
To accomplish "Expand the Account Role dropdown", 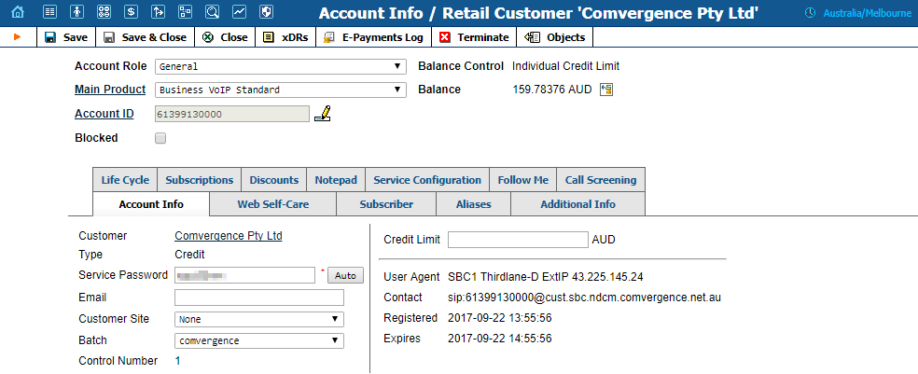I will click(280, 66).
